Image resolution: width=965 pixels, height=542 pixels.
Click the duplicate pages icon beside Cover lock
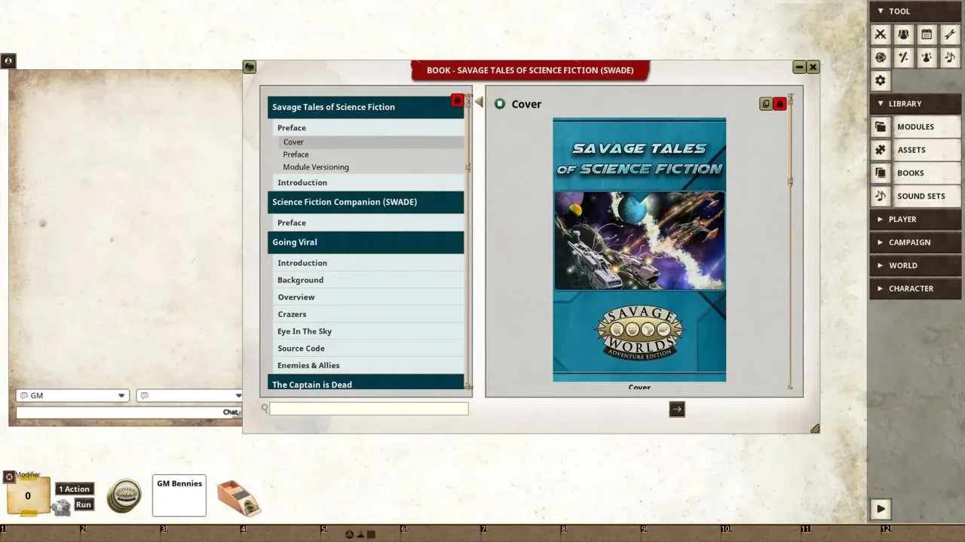[x=766, y=104]
